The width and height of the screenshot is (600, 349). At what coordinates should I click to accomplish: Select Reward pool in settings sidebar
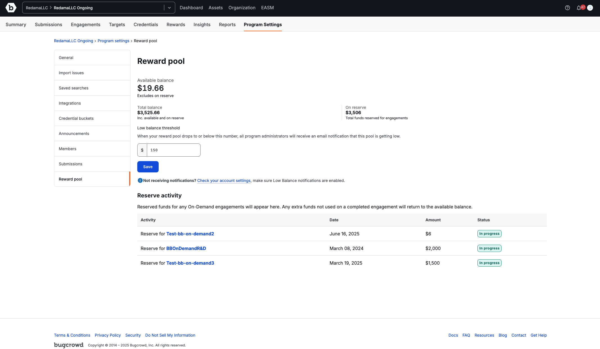(x=92, y=179)
